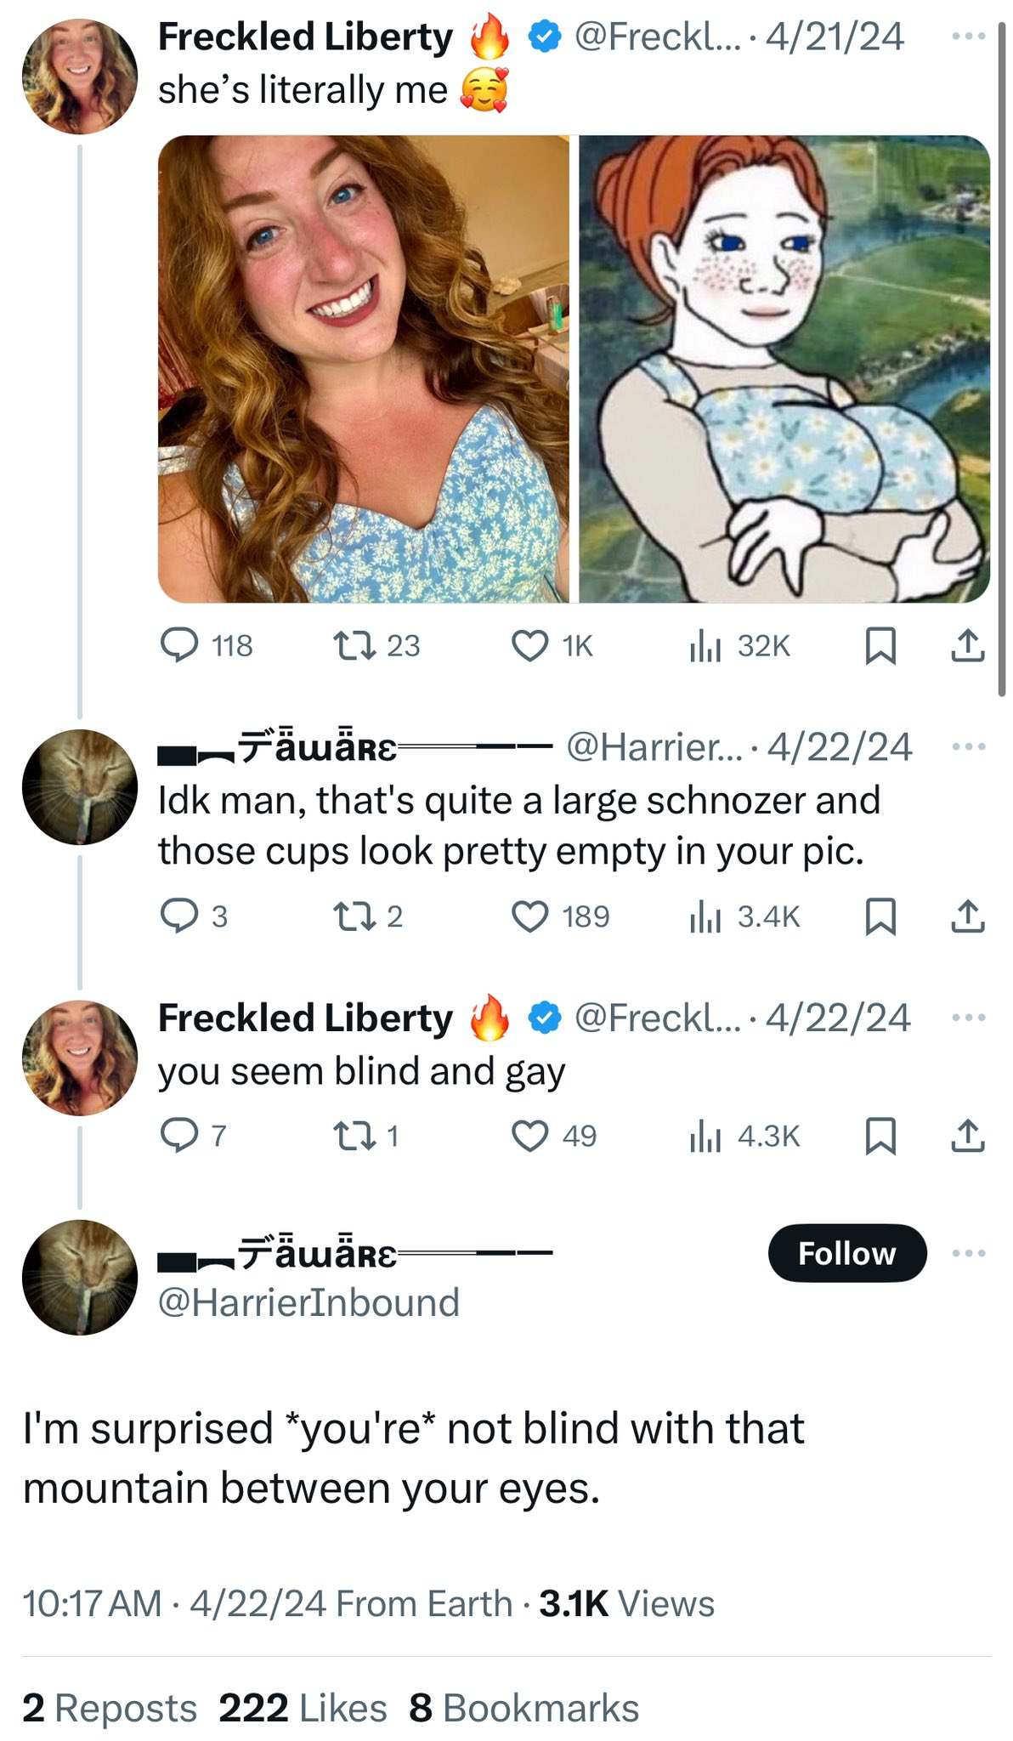Reply to the 'large schnozer' tweet
Screen dimensions: 1013x1741
point(180,916)
